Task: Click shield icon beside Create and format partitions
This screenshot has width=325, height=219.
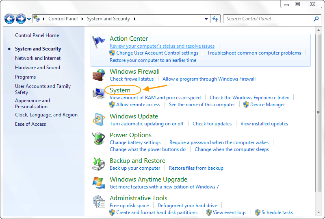Action: (112, 212)
